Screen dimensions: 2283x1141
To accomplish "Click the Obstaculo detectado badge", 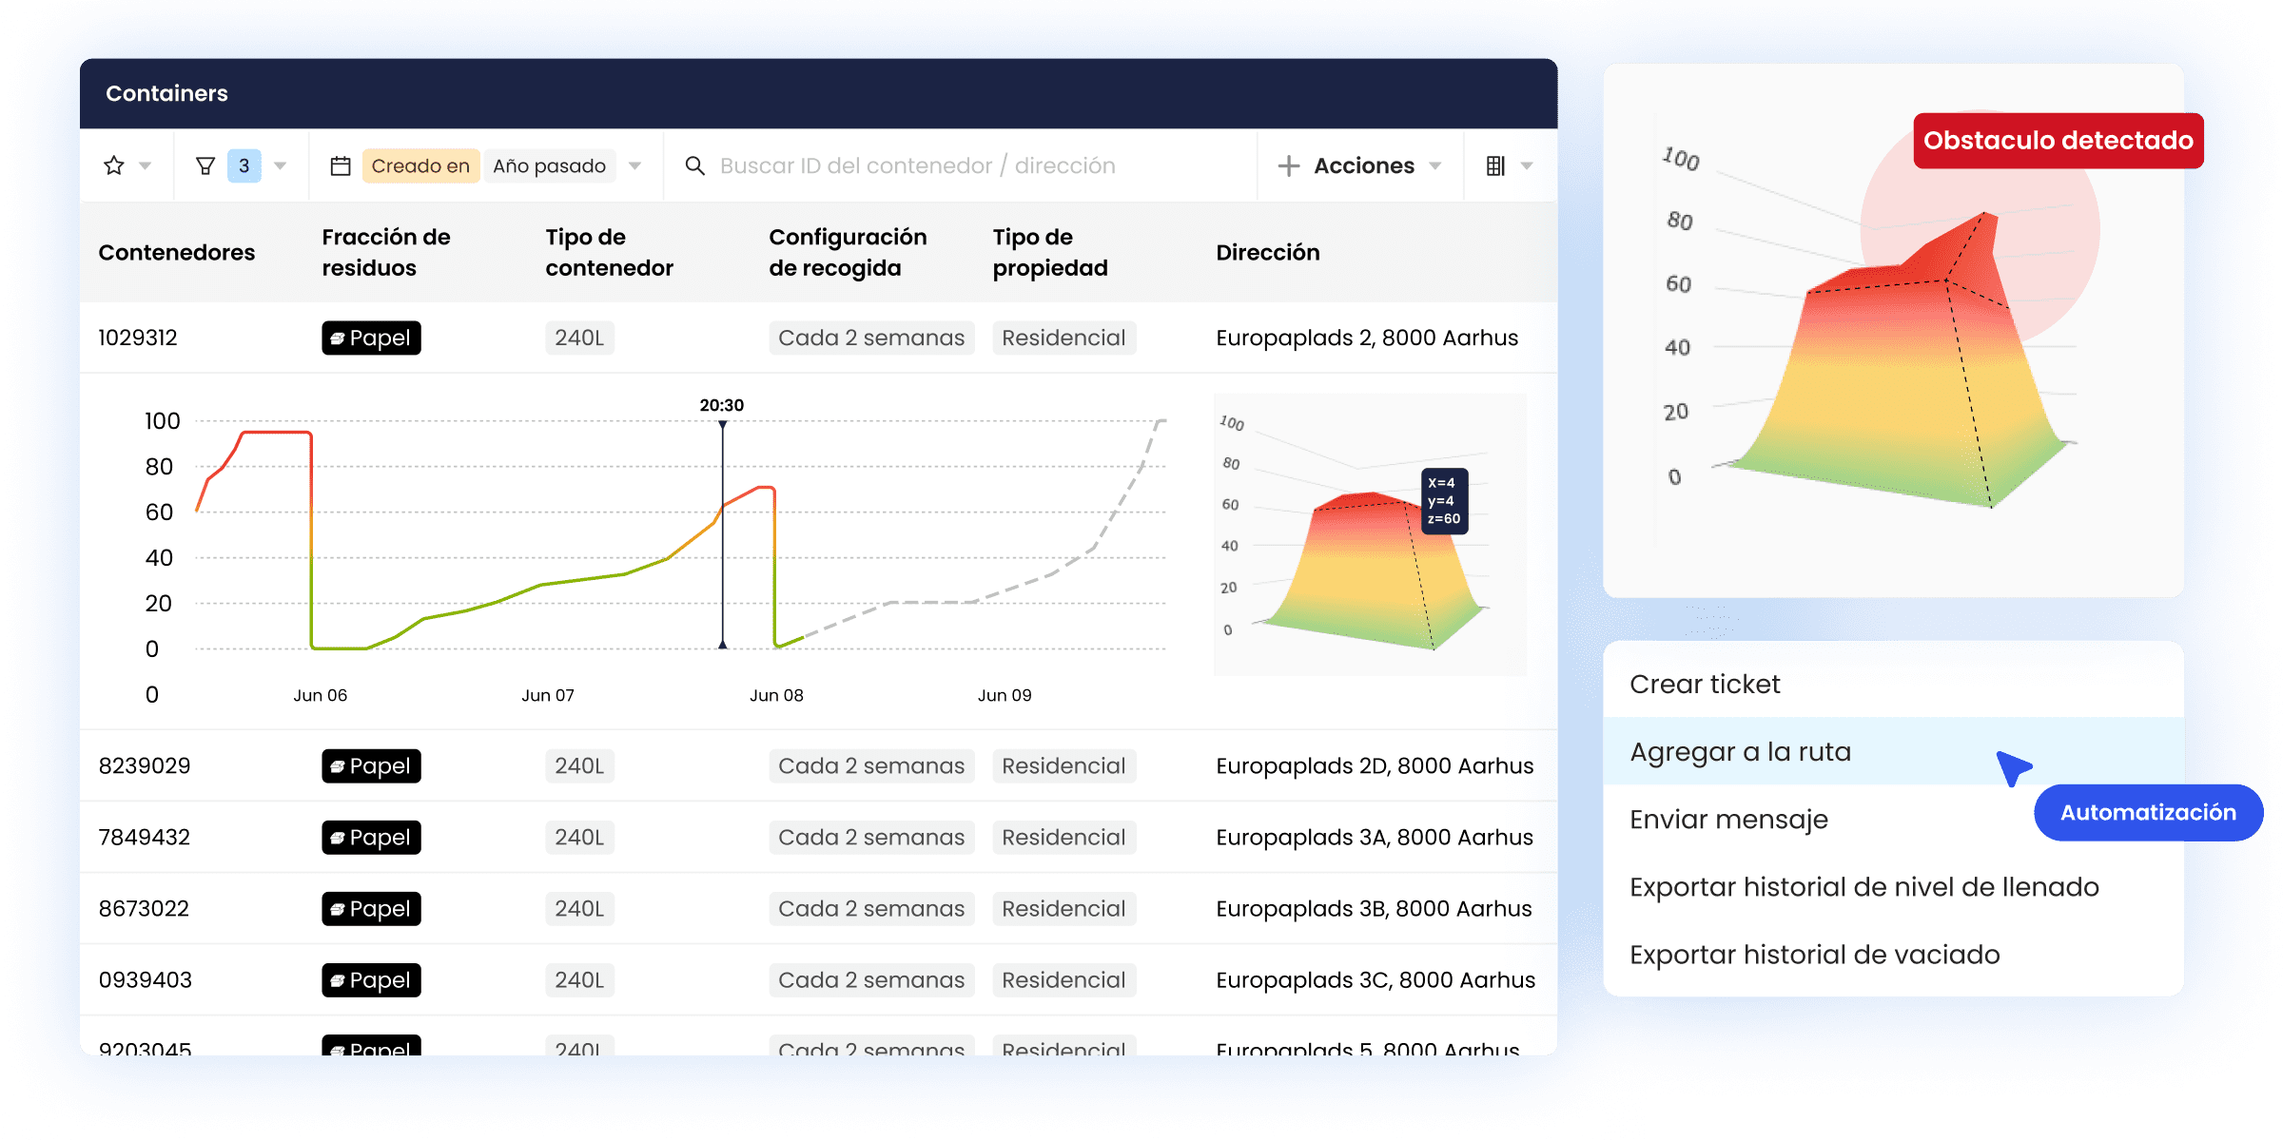I will [2058, 141].
